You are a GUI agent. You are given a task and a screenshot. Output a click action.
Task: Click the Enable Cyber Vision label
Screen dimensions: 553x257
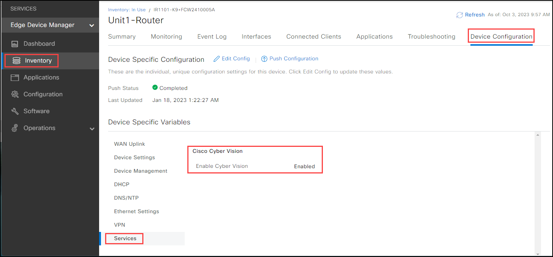(222, 166)
